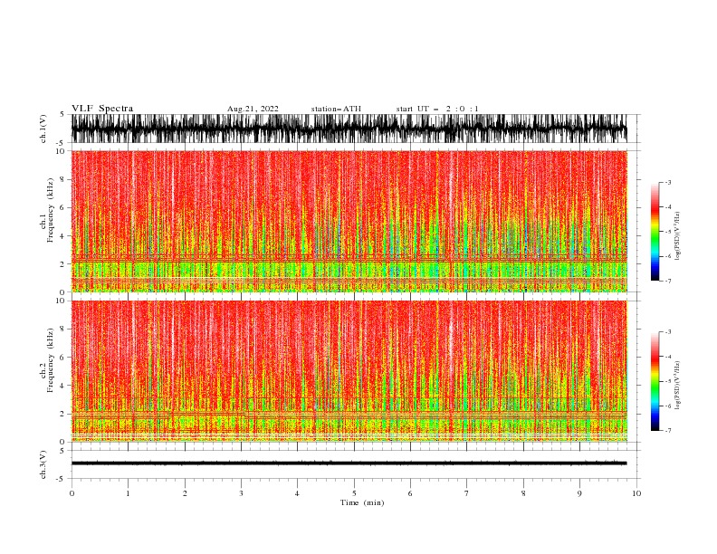Click the "3" tick on the time axis
This screenshot has height=554, width=717.
point(241,493)
